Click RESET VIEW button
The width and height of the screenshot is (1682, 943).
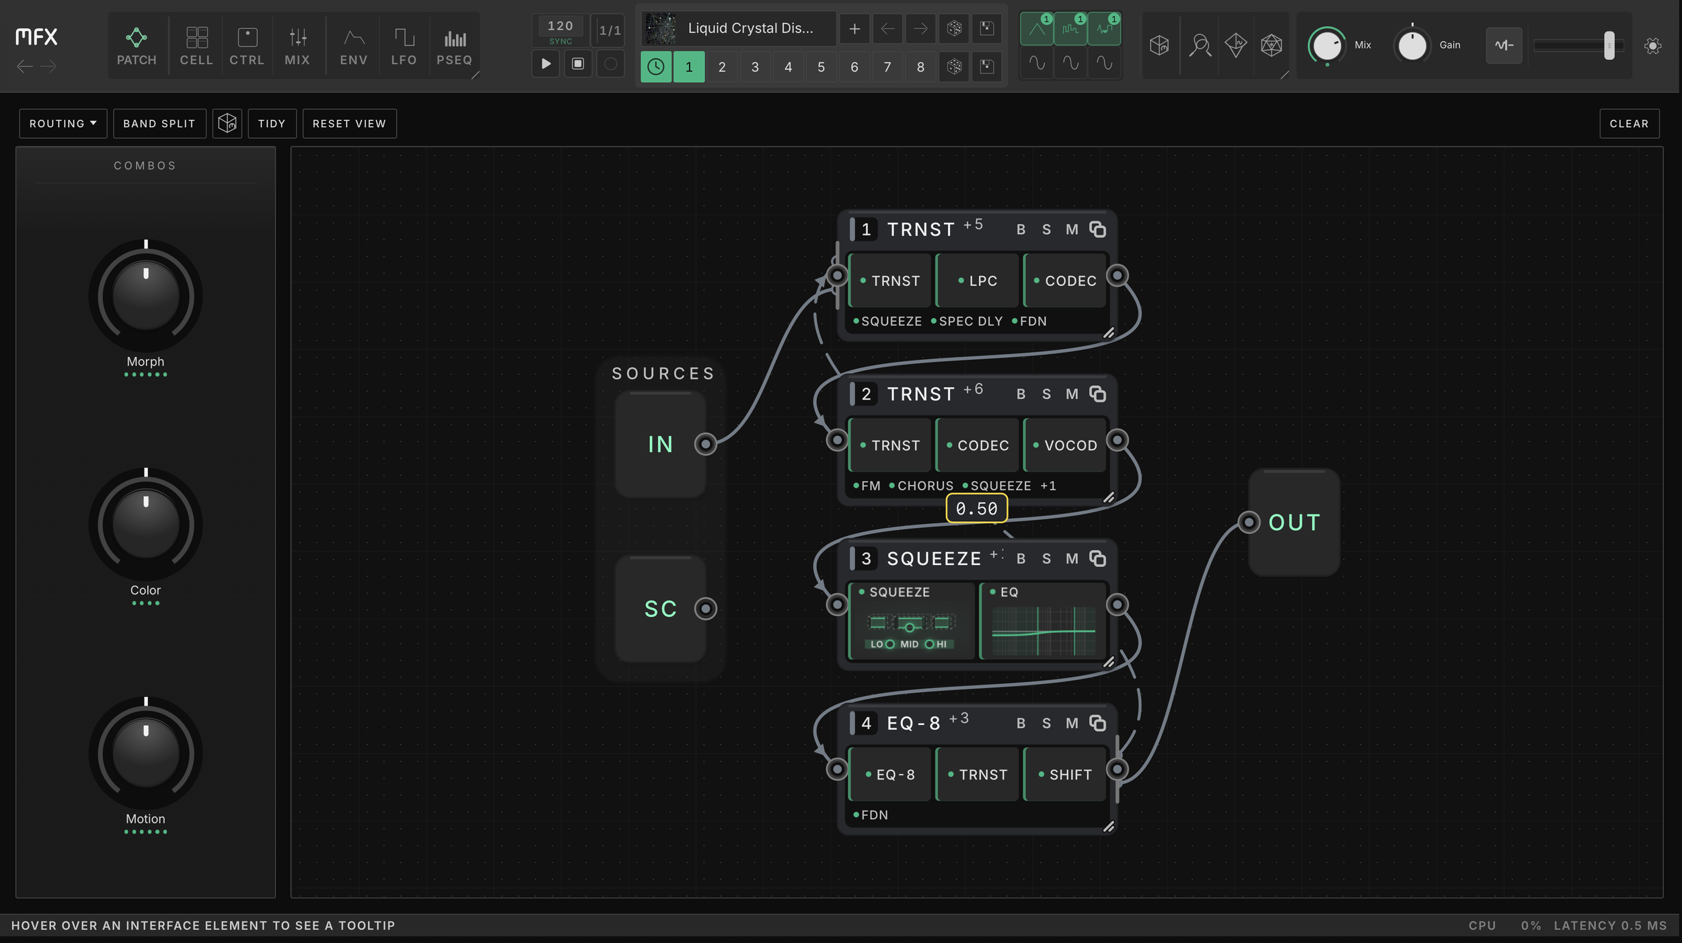349,124
